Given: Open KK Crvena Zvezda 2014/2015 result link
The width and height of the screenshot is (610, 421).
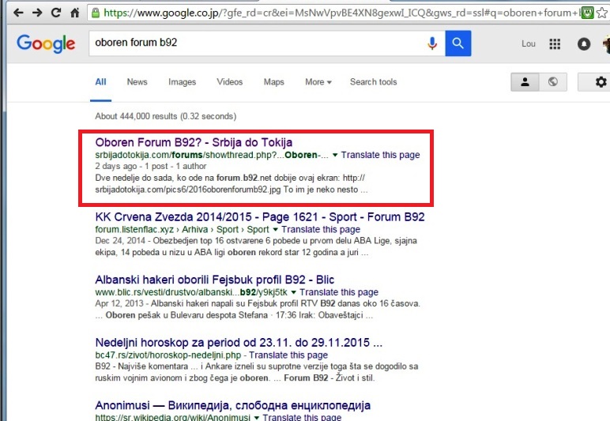Looking at the screenshot, I should (x=260, y=217).
